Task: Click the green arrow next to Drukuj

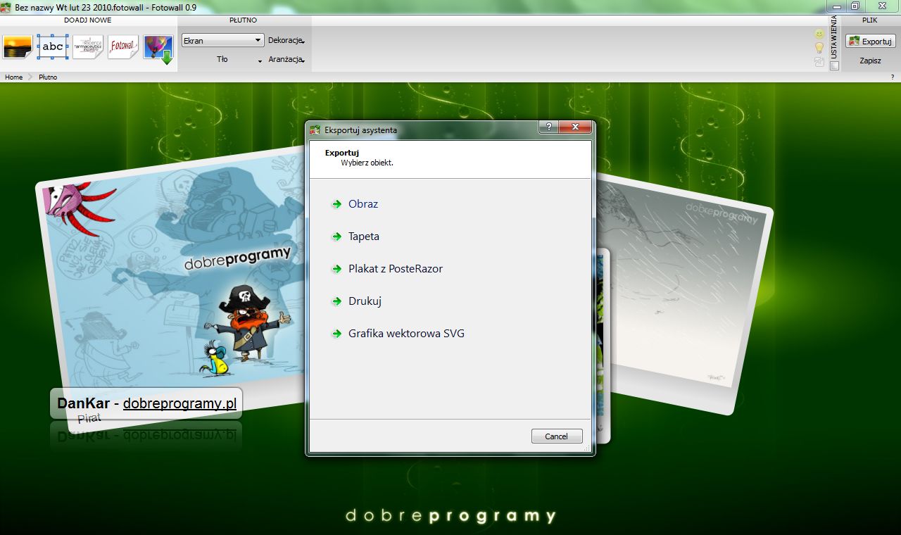Action: click(336, 301)
